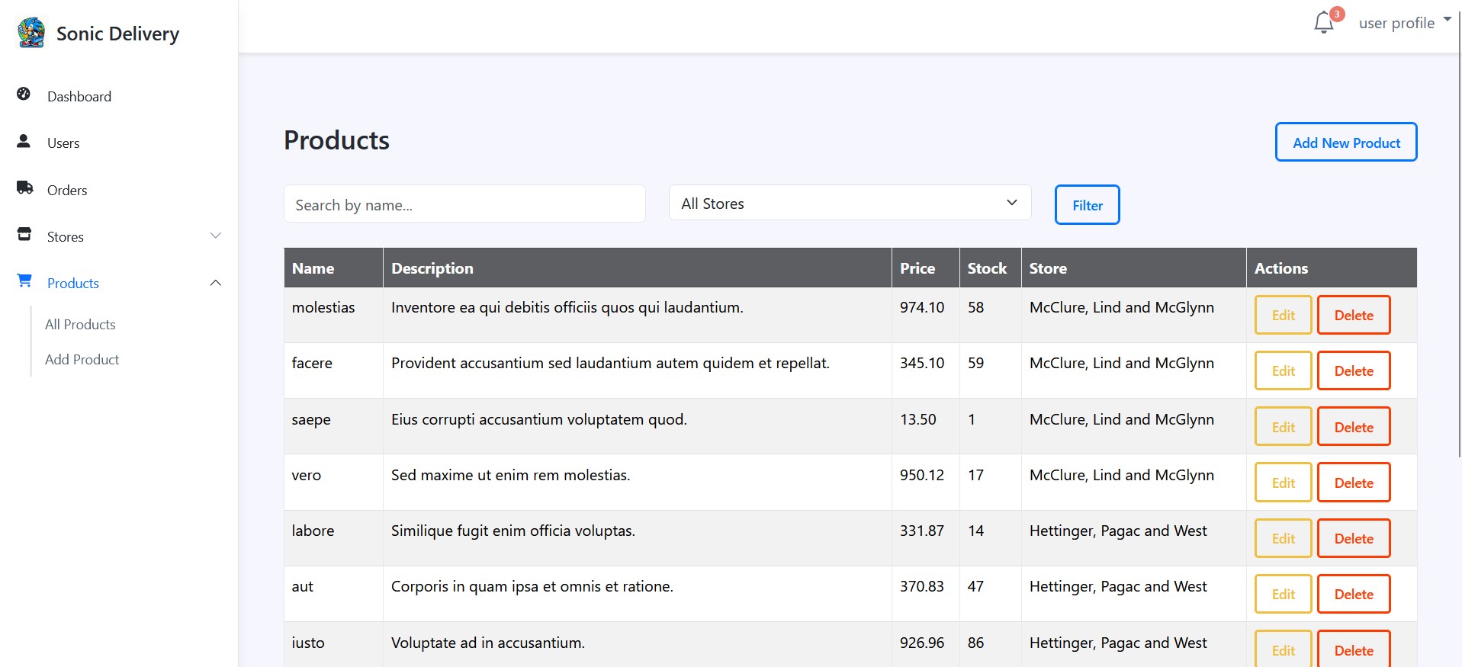Viewport: 1462px width, 667px height.
Task: Delete the labore product
Action: 1354,538
